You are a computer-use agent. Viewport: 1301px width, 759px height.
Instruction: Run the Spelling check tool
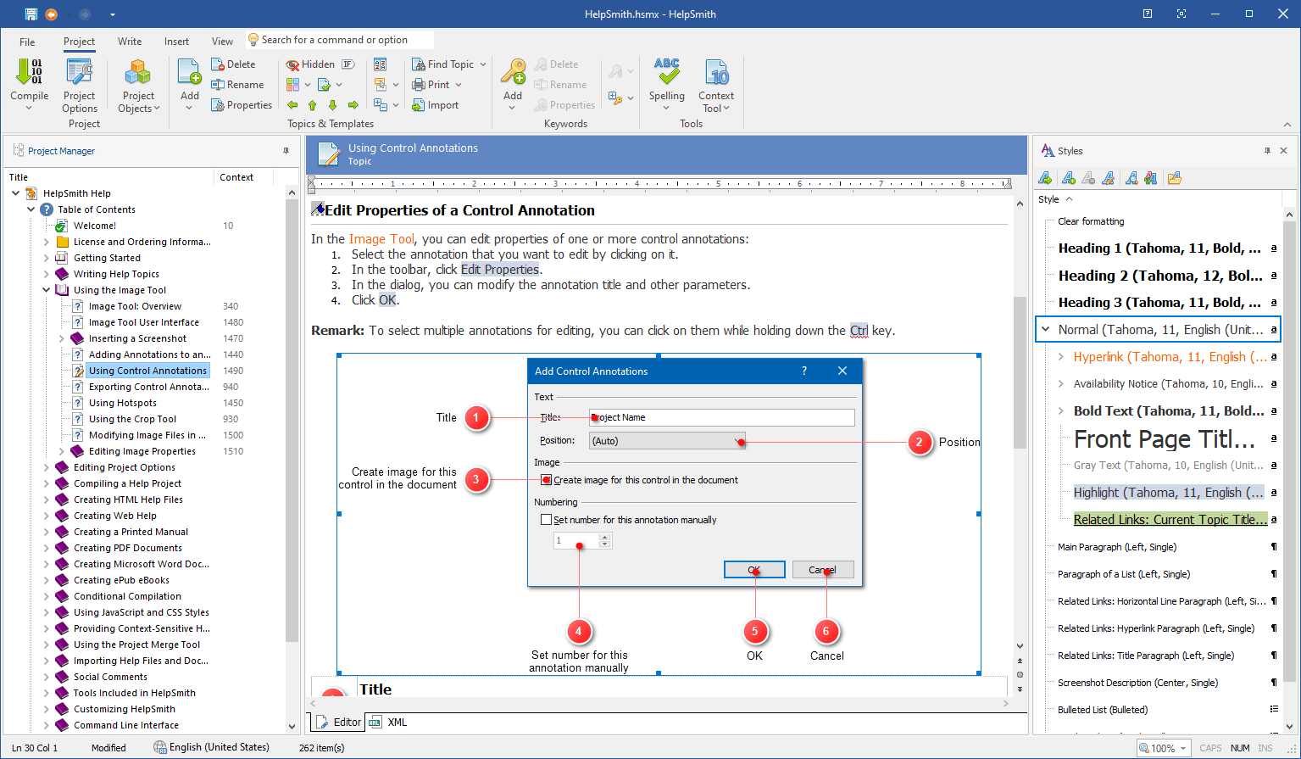point(667,76)
